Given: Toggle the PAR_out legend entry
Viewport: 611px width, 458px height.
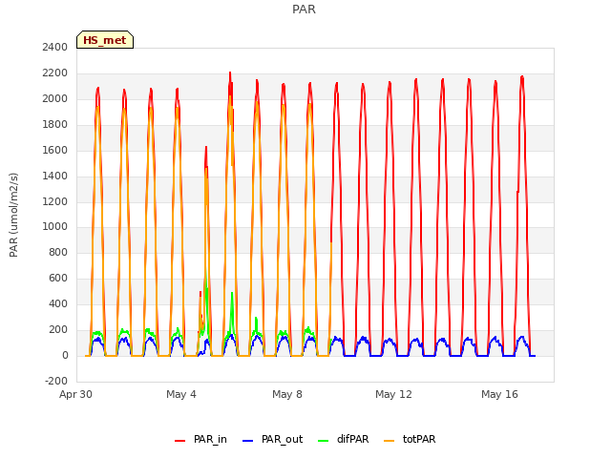Looking at the screenshot, I should 272,439.
